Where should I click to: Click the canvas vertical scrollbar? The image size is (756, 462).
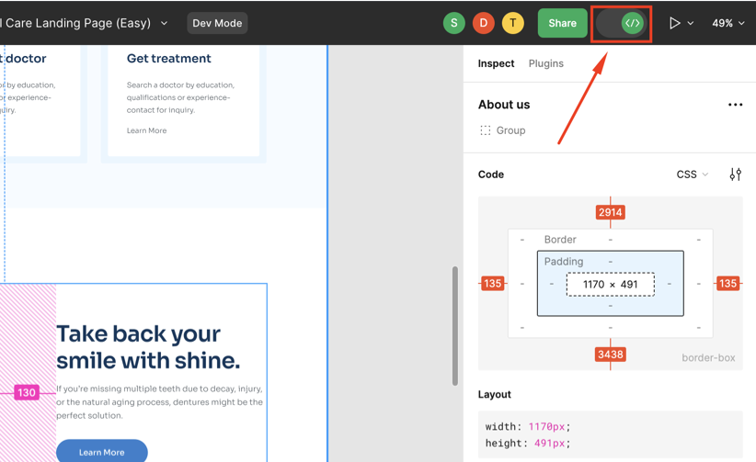[454, 326]
